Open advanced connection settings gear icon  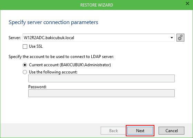(x=180, y=38)
